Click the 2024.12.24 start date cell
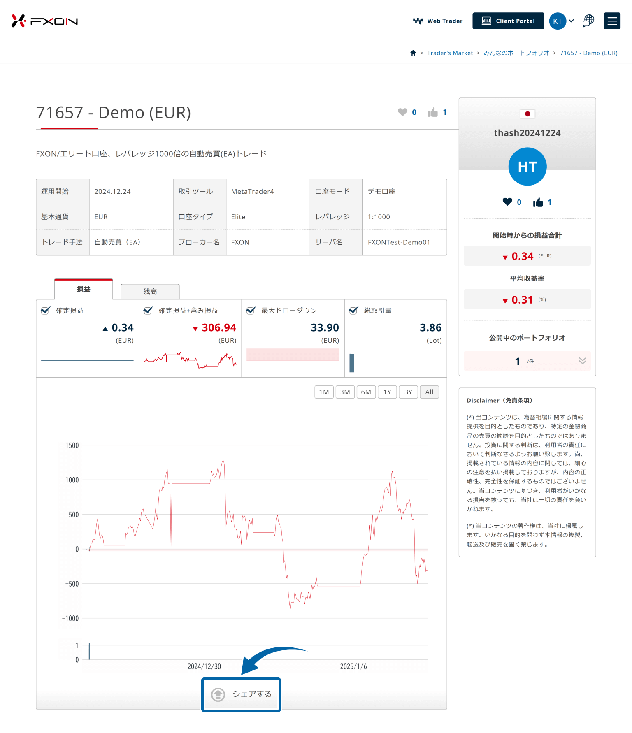 (x=131, y=192)
